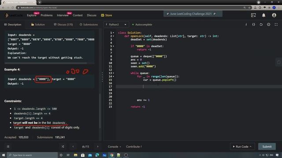Open the Contest page
282x158 pixels.
coord(78,15)
